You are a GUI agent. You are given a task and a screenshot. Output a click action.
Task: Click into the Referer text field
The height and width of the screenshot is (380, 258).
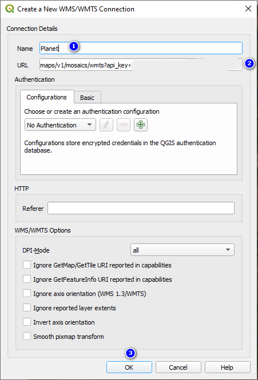pos(141,208)
